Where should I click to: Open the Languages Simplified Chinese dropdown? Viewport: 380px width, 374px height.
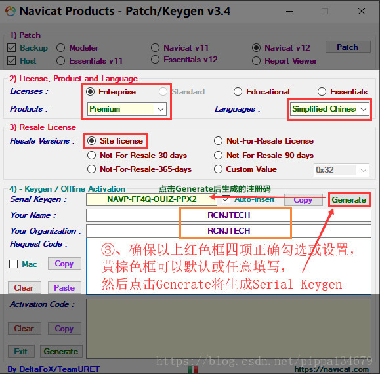click(329, 109)
